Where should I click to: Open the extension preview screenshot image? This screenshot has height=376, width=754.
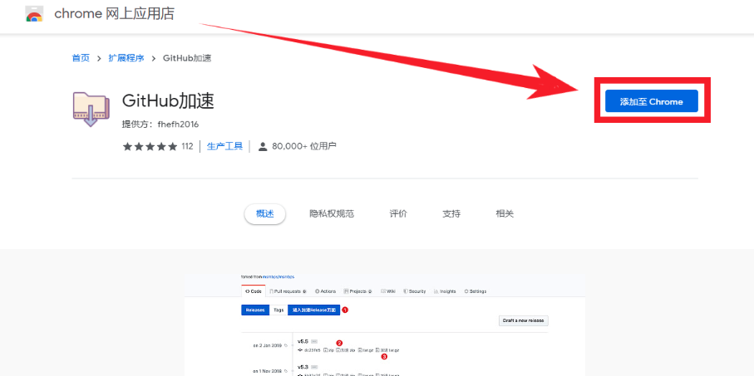(x=385, y=325)
